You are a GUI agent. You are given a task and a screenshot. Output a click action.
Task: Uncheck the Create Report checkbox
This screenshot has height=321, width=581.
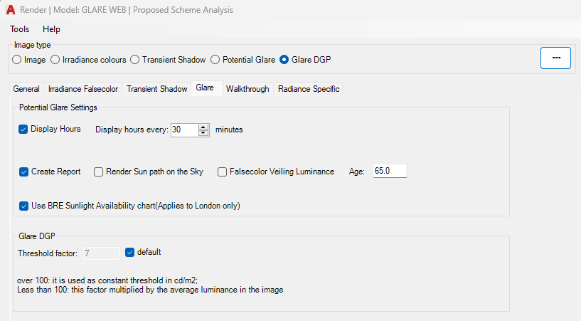coord(24,172)
